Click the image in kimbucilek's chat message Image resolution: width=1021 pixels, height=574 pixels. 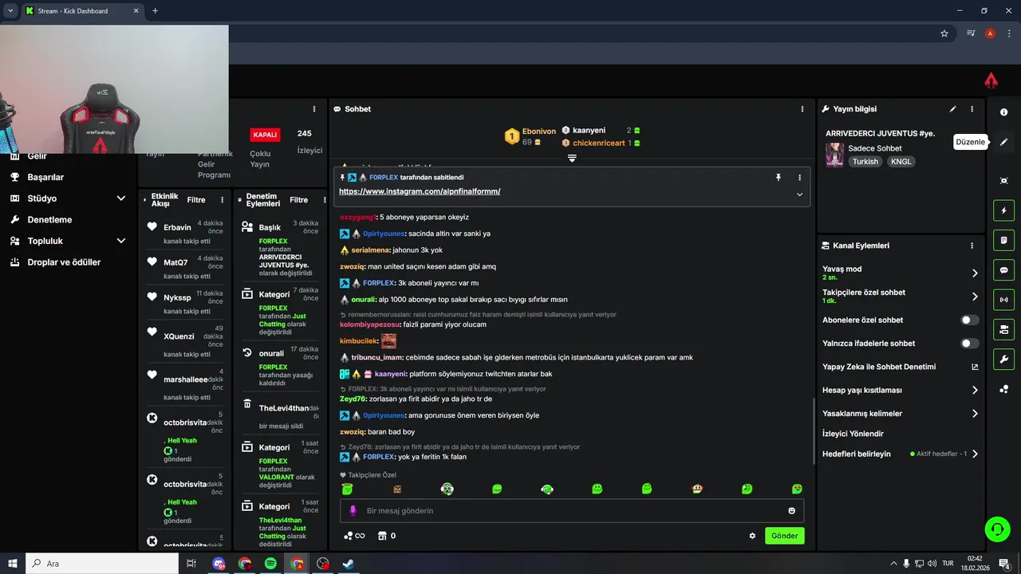(x=388, y=341)
